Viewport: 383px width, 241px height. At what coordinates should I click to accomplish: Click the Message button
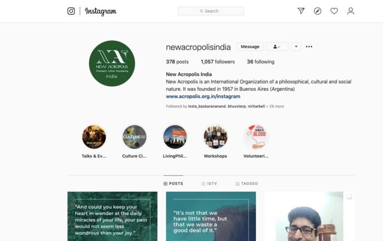(x=250, y=46)
